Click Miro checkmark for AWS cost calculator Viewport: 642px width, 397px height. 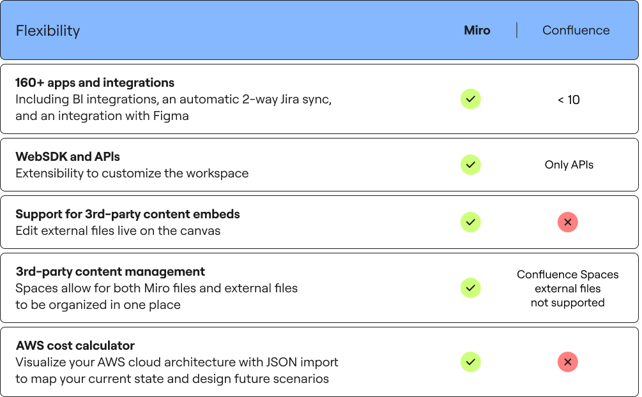471,363
